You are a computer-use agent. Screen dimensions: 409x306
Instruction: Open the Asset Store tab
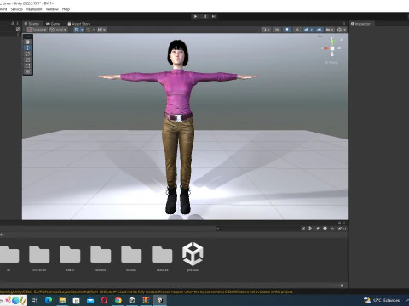coord(79,24)
